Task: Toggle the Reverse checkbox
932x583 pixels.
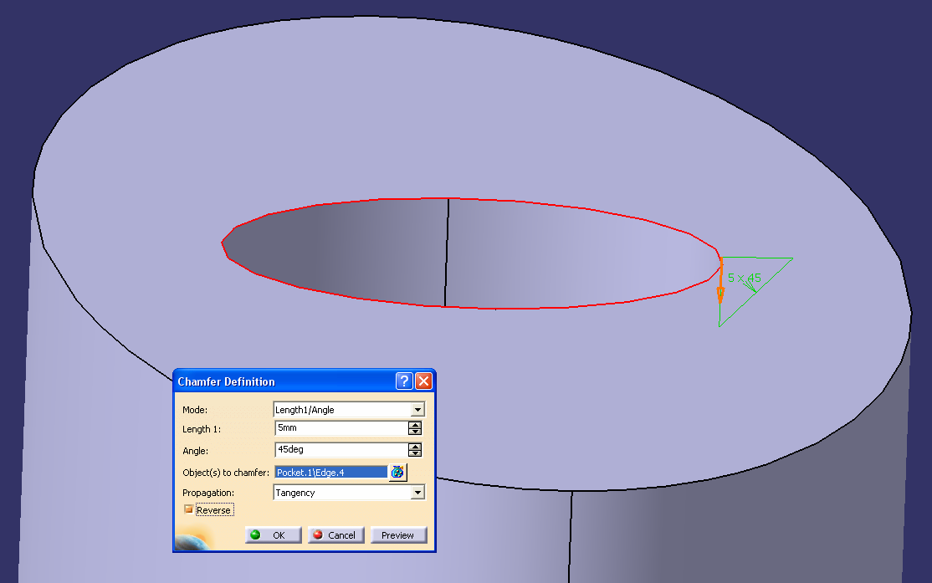Action: point(188,509)
